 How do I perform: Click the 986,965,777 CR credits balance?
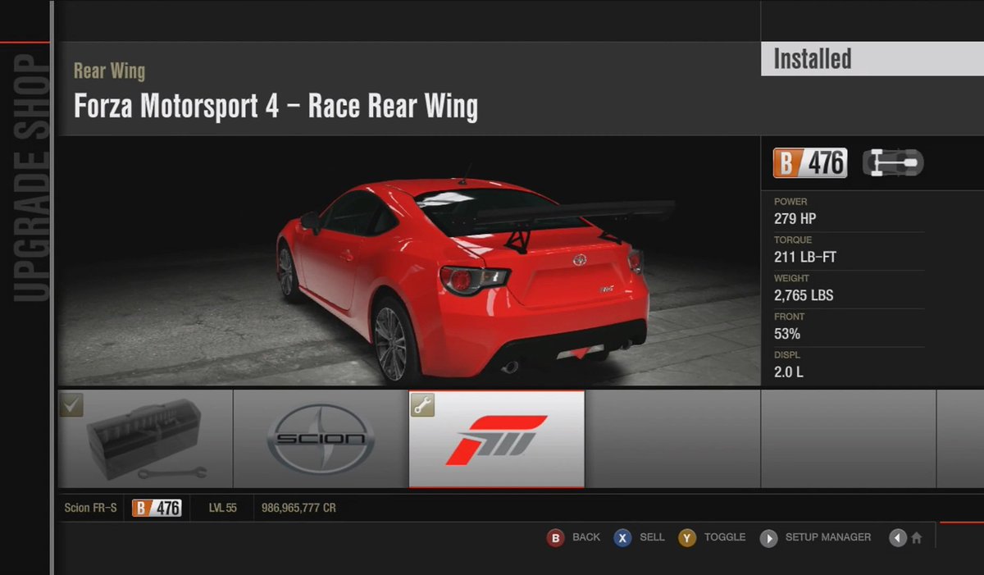(298, 508)
